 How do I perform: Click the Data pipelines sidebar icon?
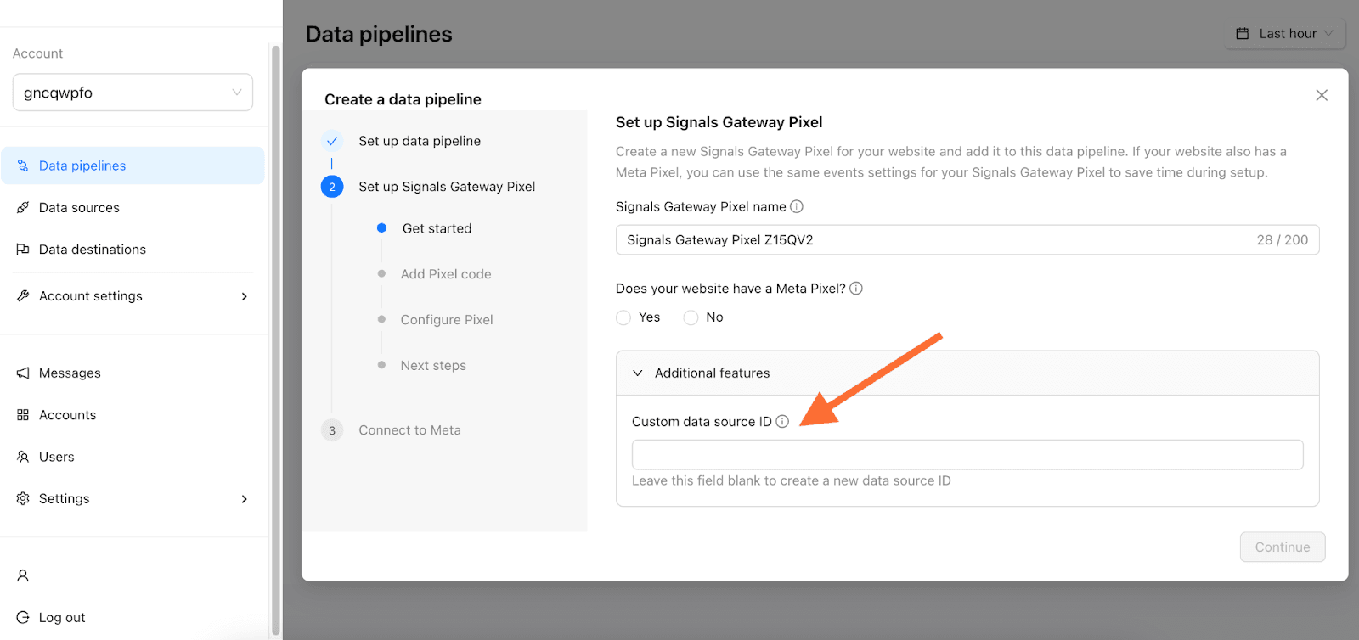tap(23, 166)
